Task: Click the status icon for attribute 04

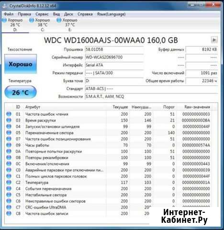Action: (x=9, y=126)
